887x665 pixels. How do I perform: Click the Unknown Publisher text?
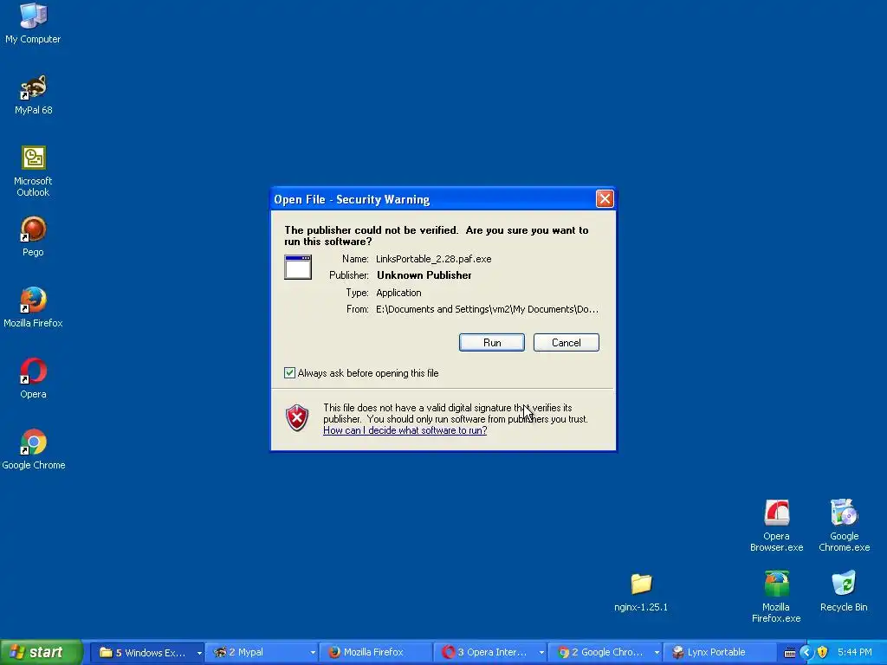tap(424, 275)
